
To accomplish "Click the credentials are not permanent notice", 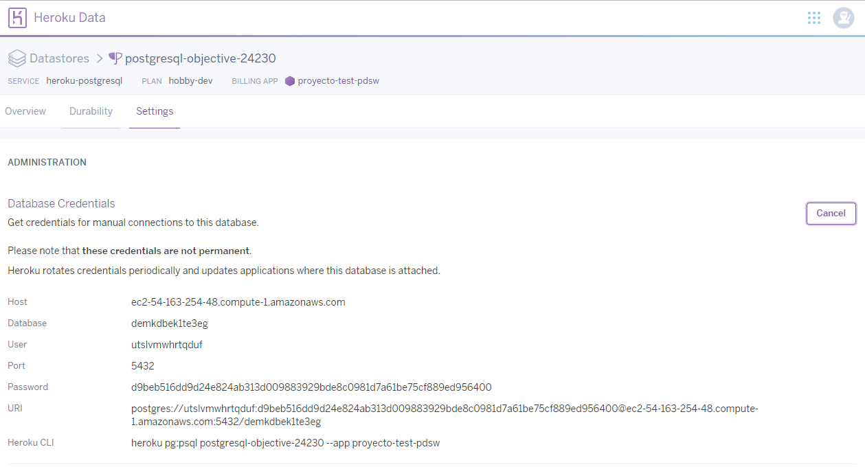I will (129, 251).
